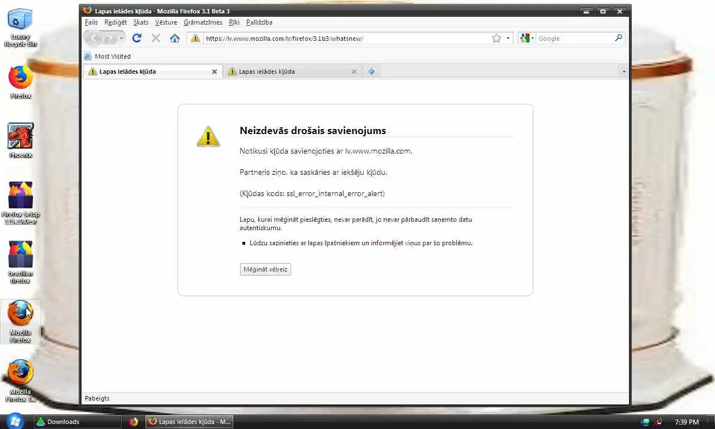Open the Rīki menu

pos(234,22)
